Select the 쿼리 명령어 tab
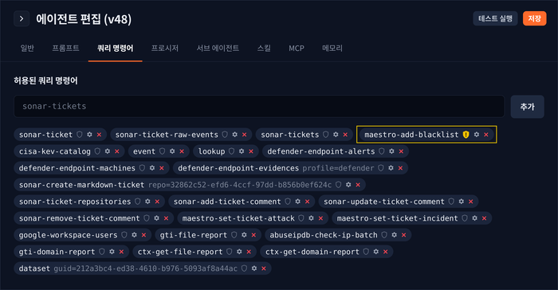This screenshot has height=290, width=558. (x=116, y=48)
